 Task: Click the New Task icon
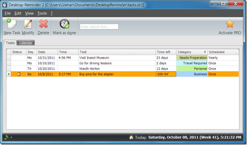(12, 24)
